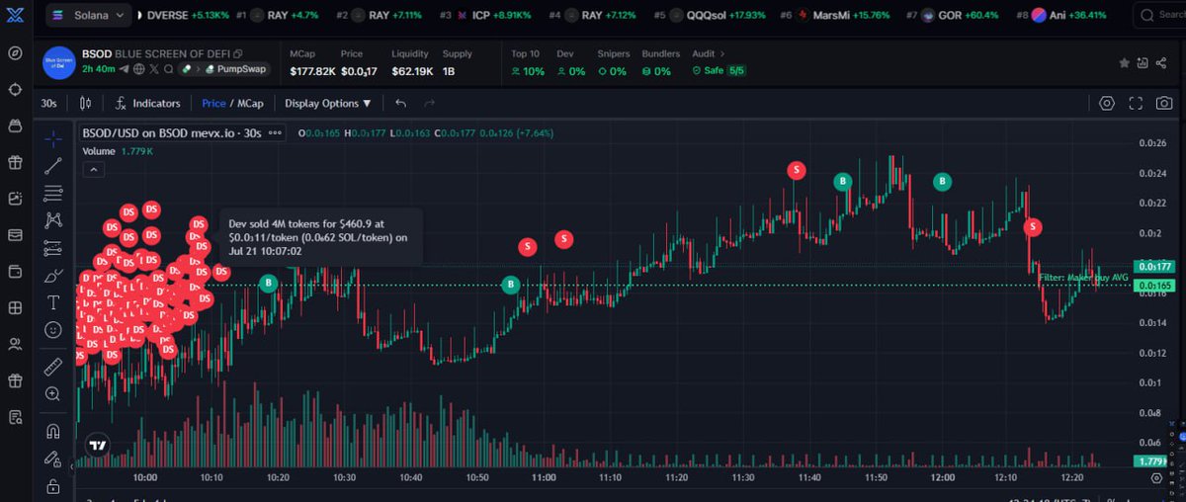Select the Fibonacci retracement lines tool
The image size is (1186, 502).
pyautogui.click(x=53, y=194)
